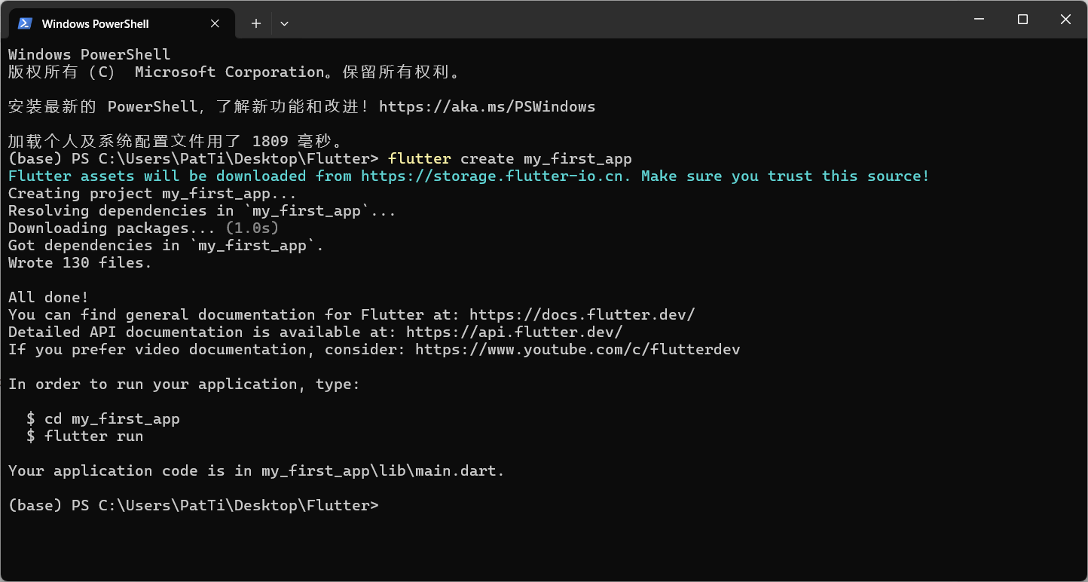Click the 'Wrote 130 files.' output line
Viewport: 1088px width, 582px height.
tap(80, 262)
